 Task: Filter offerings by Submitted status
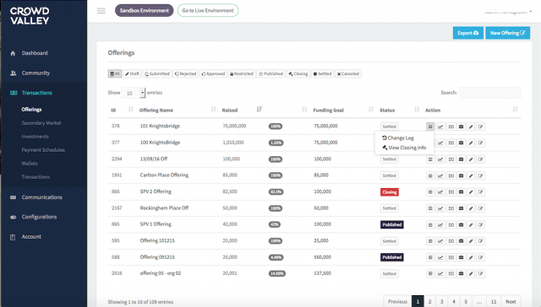click(157, 73)
